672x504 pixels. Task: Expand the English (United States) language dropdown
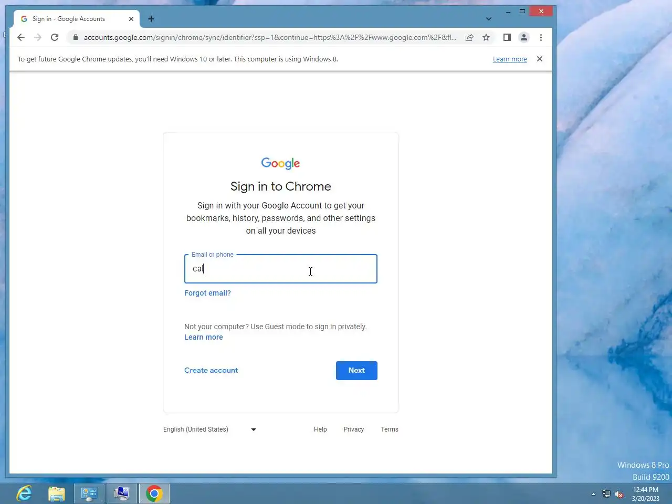210,429
